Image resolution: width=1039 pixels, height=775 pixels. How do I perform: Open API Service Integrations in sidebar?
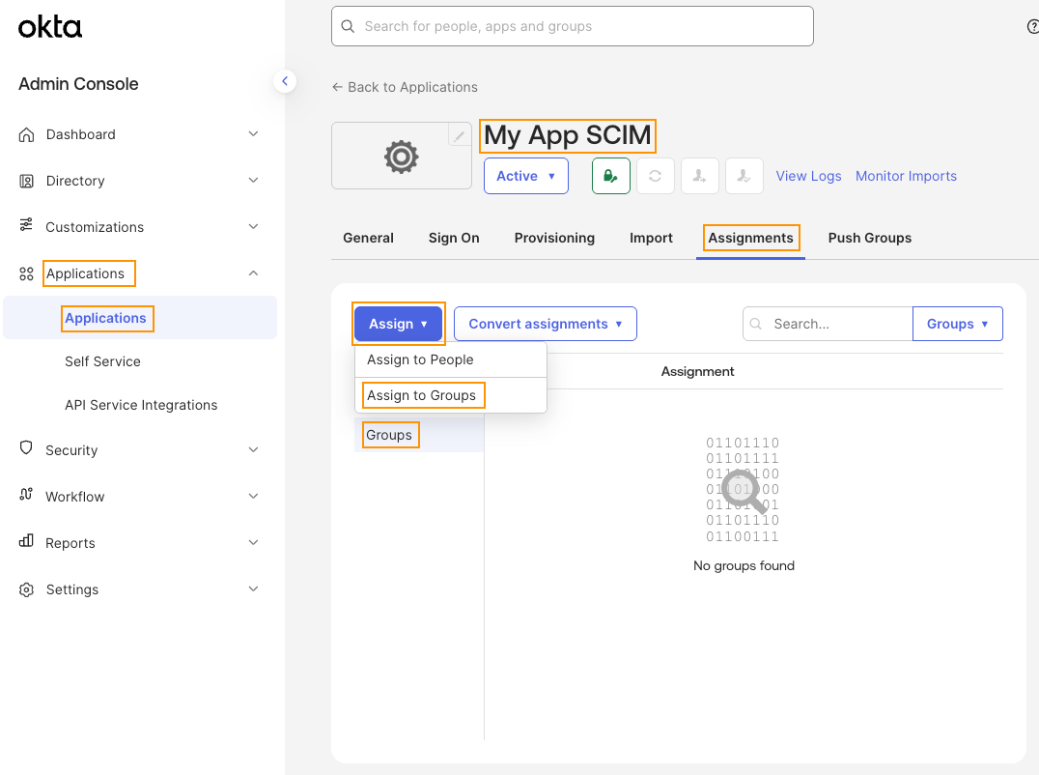tap(141, 405)
